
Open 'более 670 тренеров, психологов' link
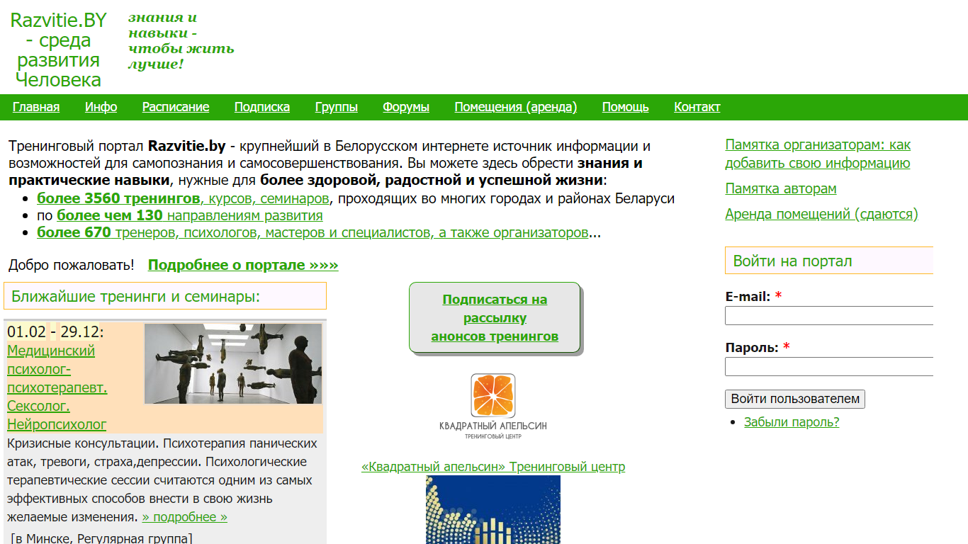(313, 232)
